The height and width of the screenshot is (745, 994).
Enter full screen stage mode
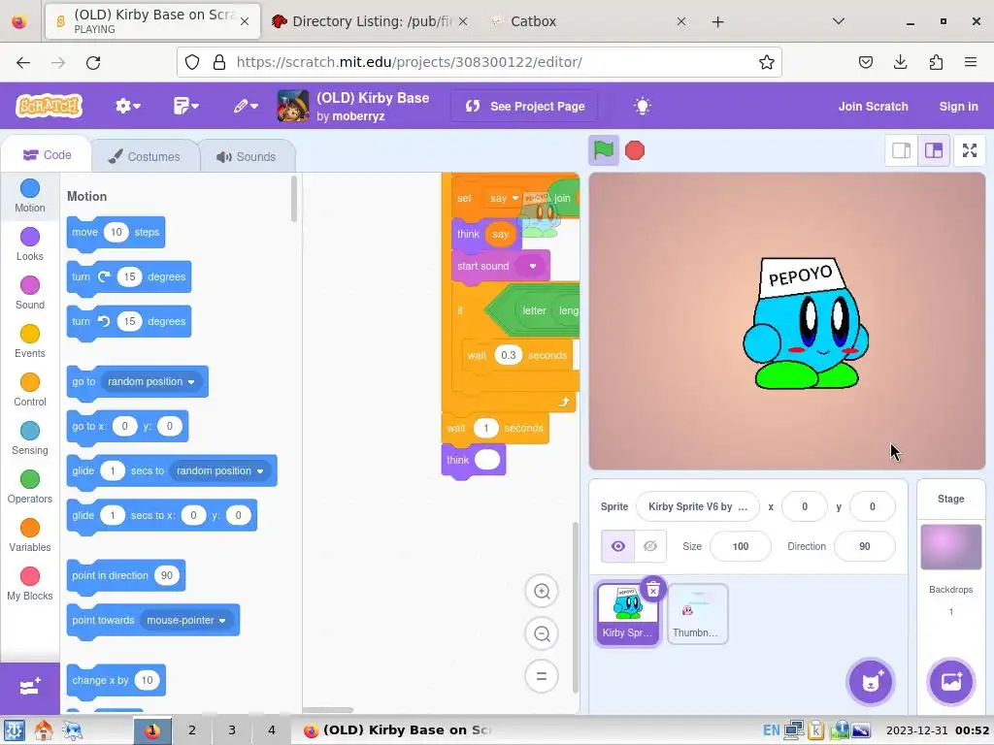[x=970, y=150]
